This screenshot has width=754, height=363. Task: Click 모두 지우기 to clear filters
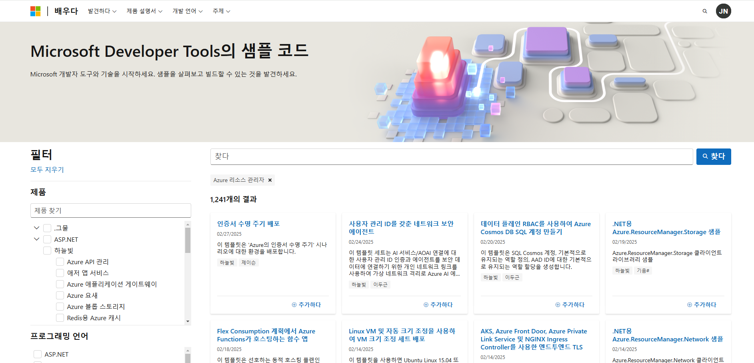click(47, 170)
